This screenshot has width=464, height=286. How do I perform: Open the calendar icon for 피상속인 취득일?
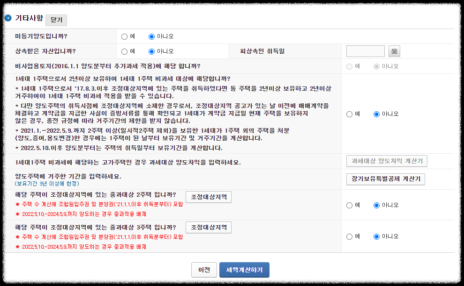coord(394,51)
